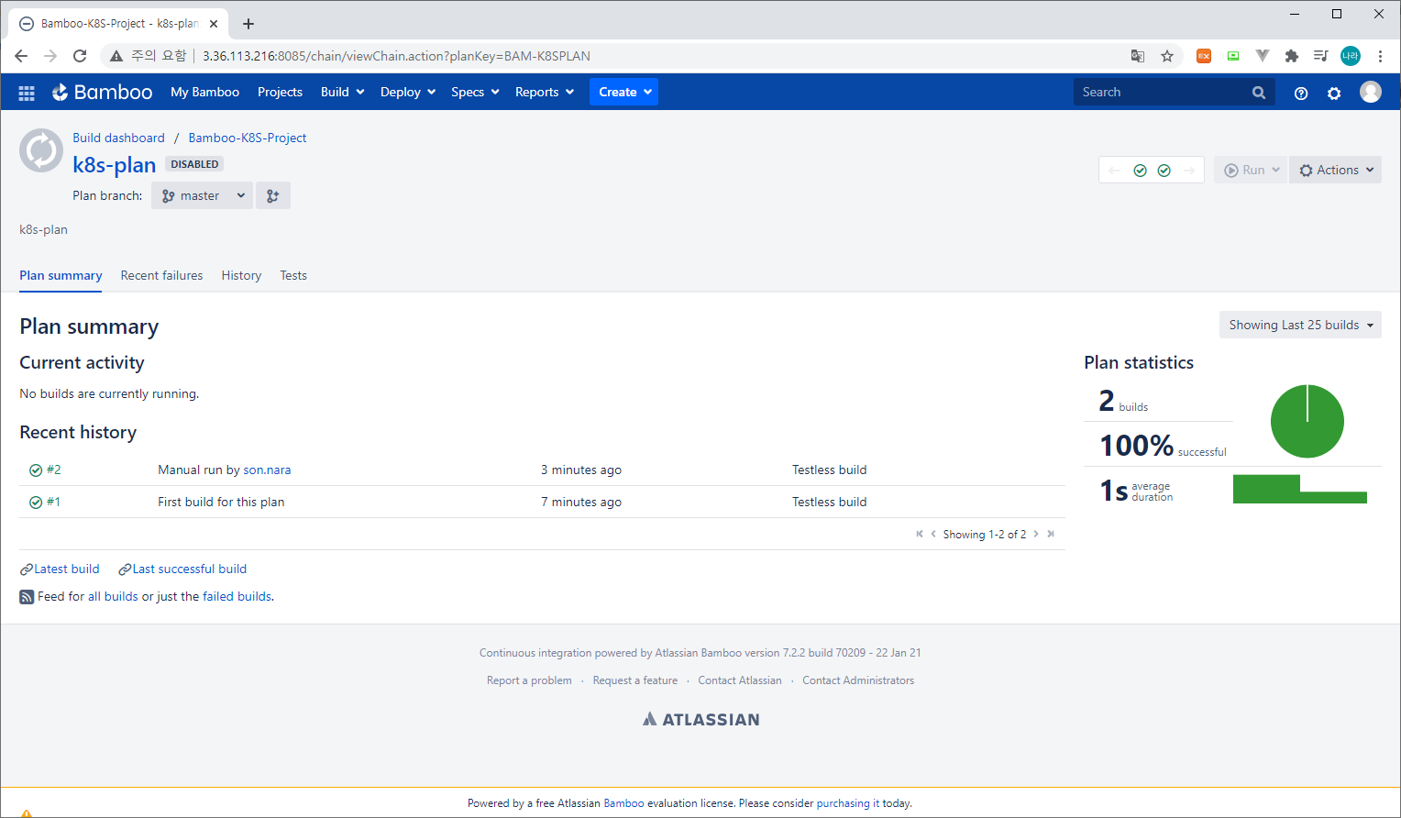Open build #1 link

pyautogui.click(x=53, y=502)
